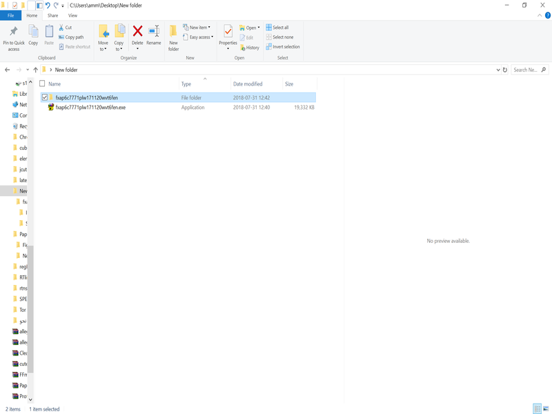Uncheck the selected fxap6c7771plw171120wvt6fen folder checkbox
The width and height of the screenshot is (552, 414).
[45, 97]
